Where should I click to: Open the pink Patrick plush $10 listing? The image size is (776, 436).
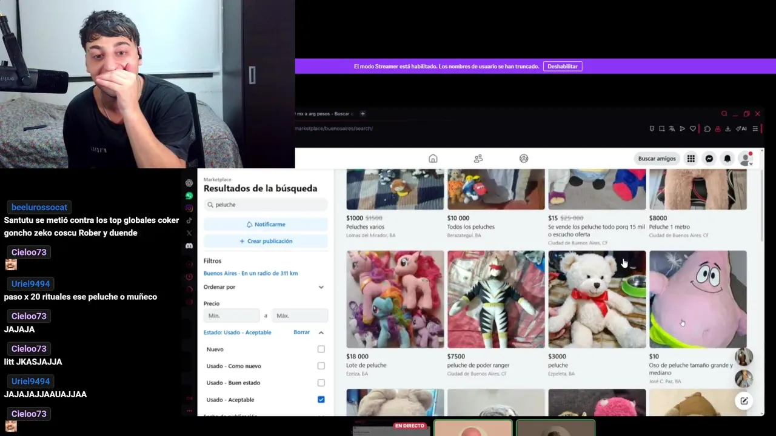(698, 299)
